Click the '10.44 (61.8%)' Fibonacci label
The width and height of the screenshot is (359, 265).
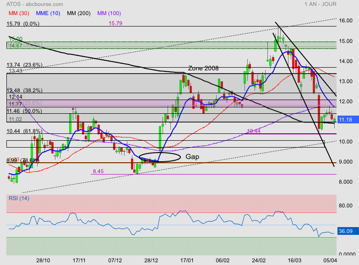(x=25, y=131)
